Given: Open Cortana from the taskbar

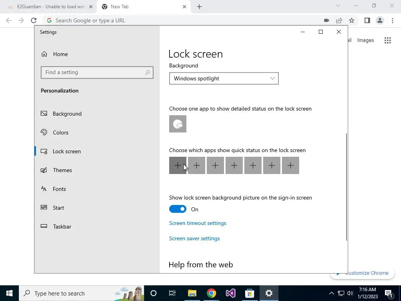Looking at the screenshot, I should (x=154, y=293).
